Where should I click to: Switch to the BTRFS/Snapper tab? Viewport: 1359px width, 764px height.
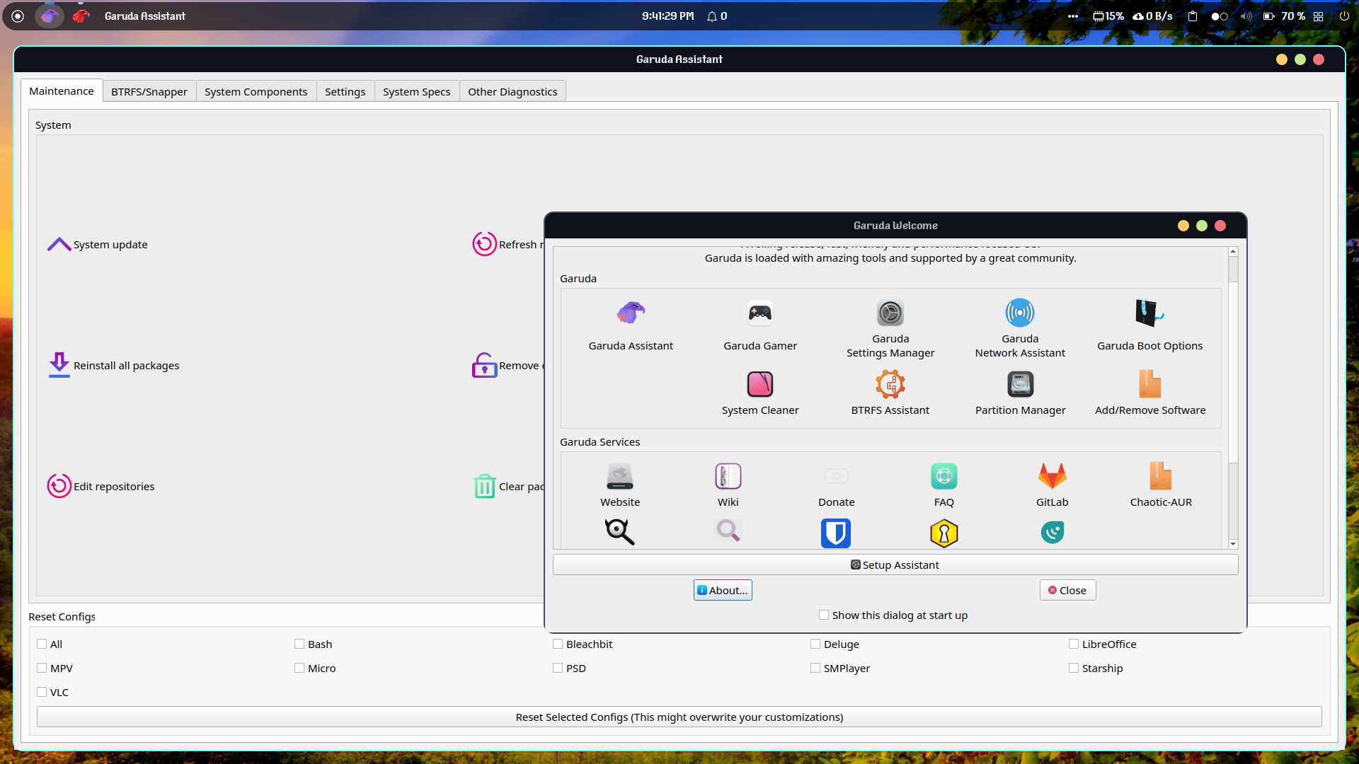[x=149, y=91]
